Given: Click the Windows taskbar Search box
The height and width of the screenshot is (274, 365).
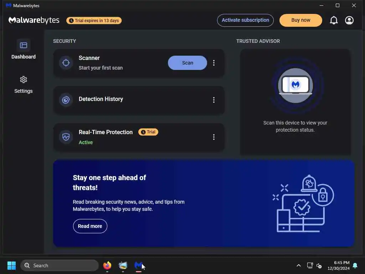Looking at the screenshot, I should pyautogui.click(x=60, y=265).
